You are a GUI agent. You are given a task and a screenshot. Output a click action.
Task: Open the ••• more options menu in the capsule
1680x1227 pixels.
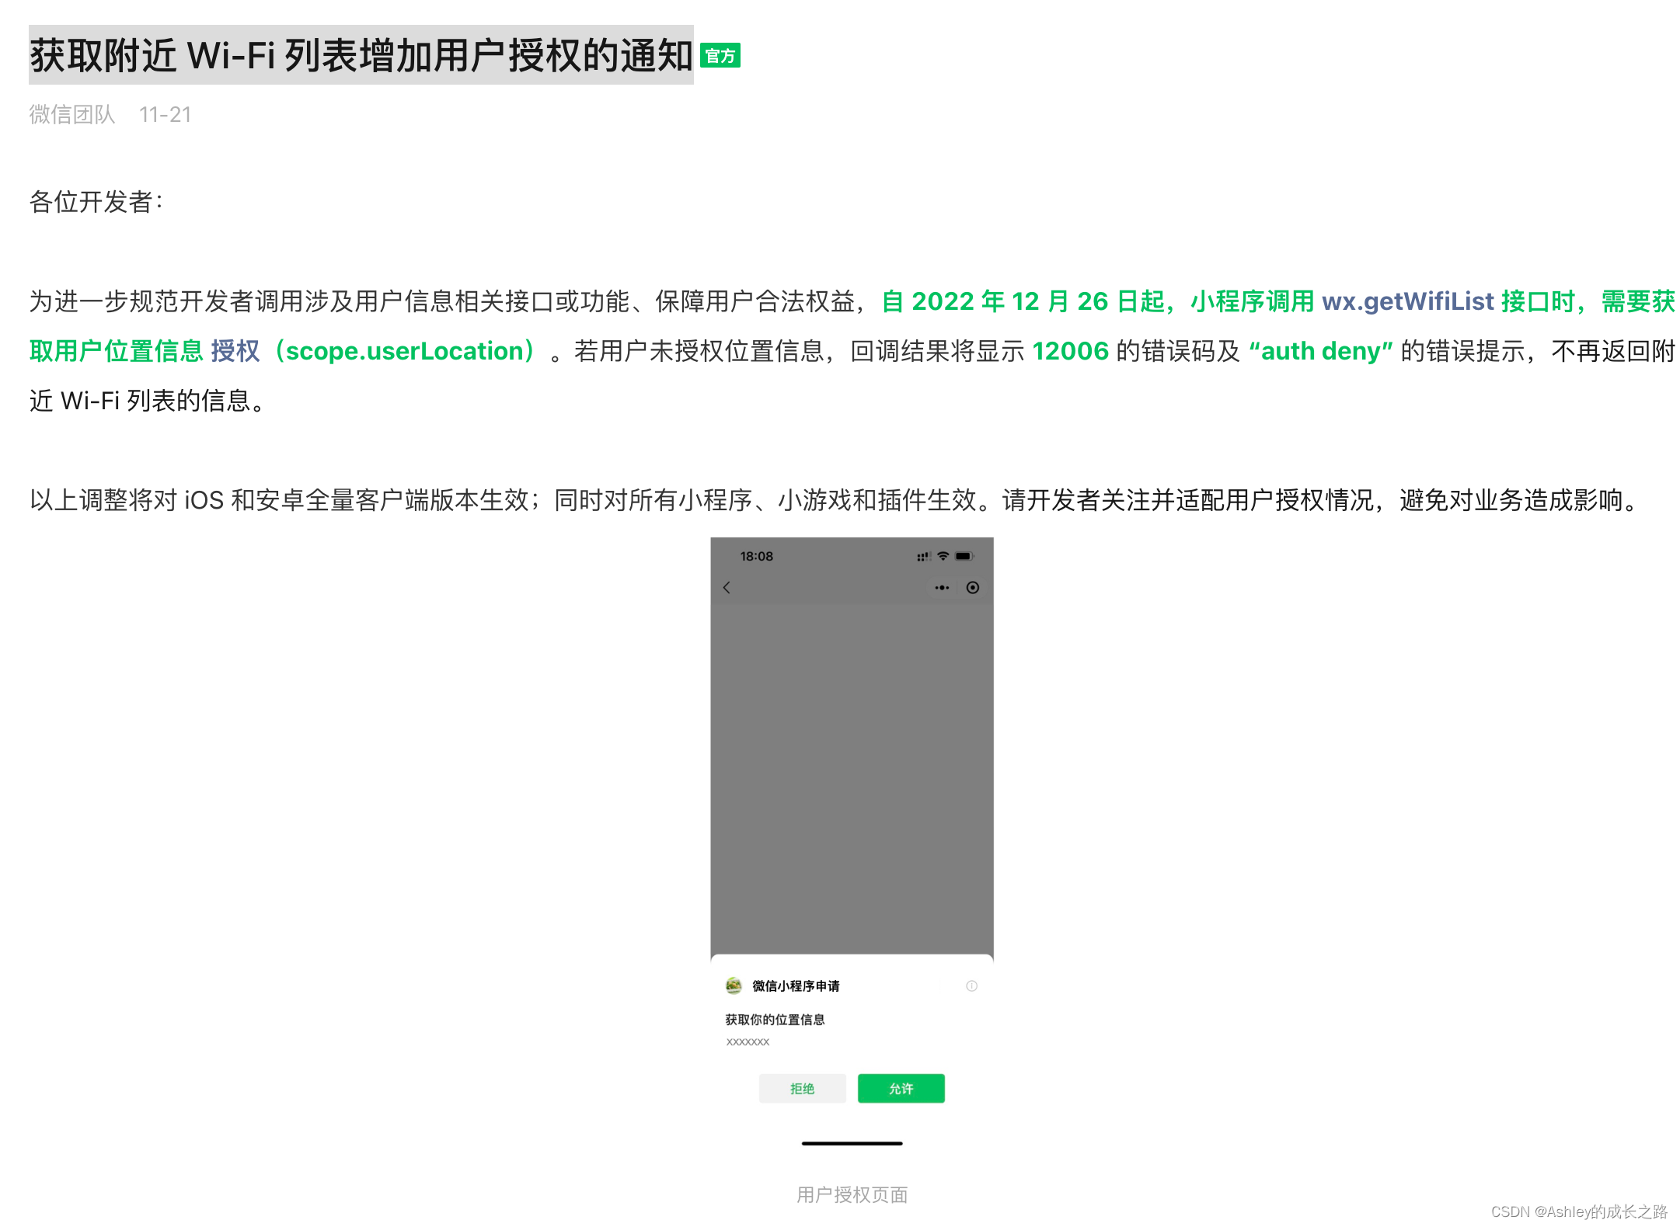[941, 588]
